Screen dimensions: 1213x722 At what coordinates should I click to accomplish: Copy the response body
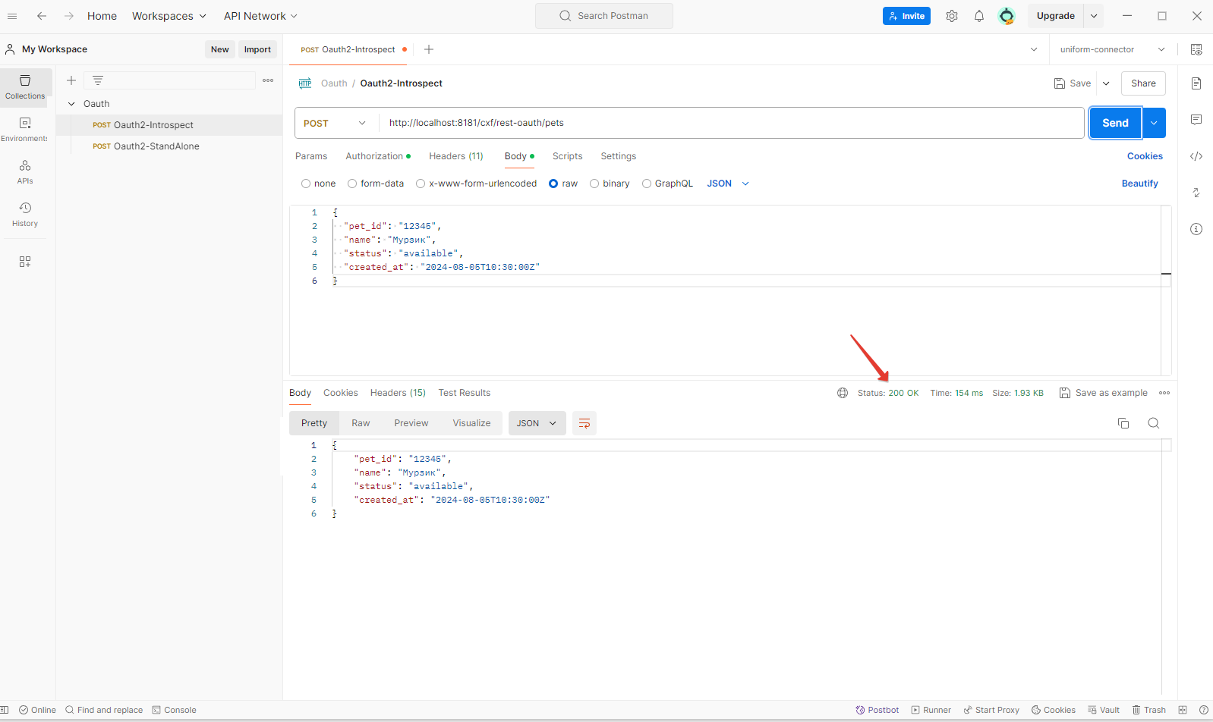1123,423
